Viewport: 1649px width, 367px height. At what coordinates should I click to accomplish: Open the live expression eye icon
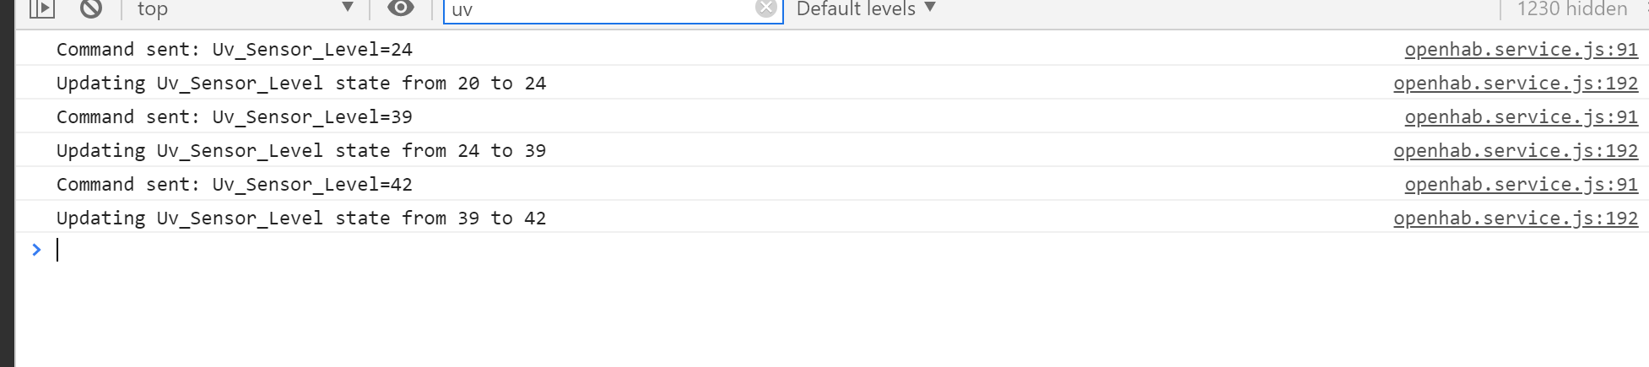pos(401,8)
